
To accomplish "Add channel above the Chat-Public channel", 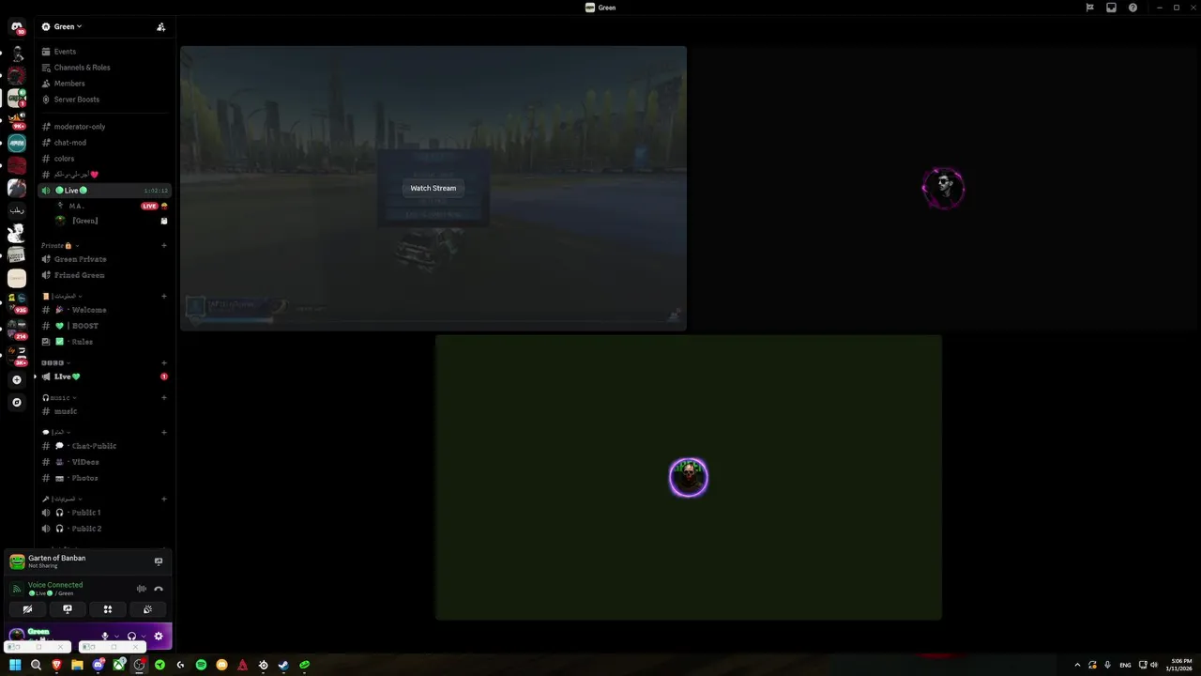I will click(164, 433).
